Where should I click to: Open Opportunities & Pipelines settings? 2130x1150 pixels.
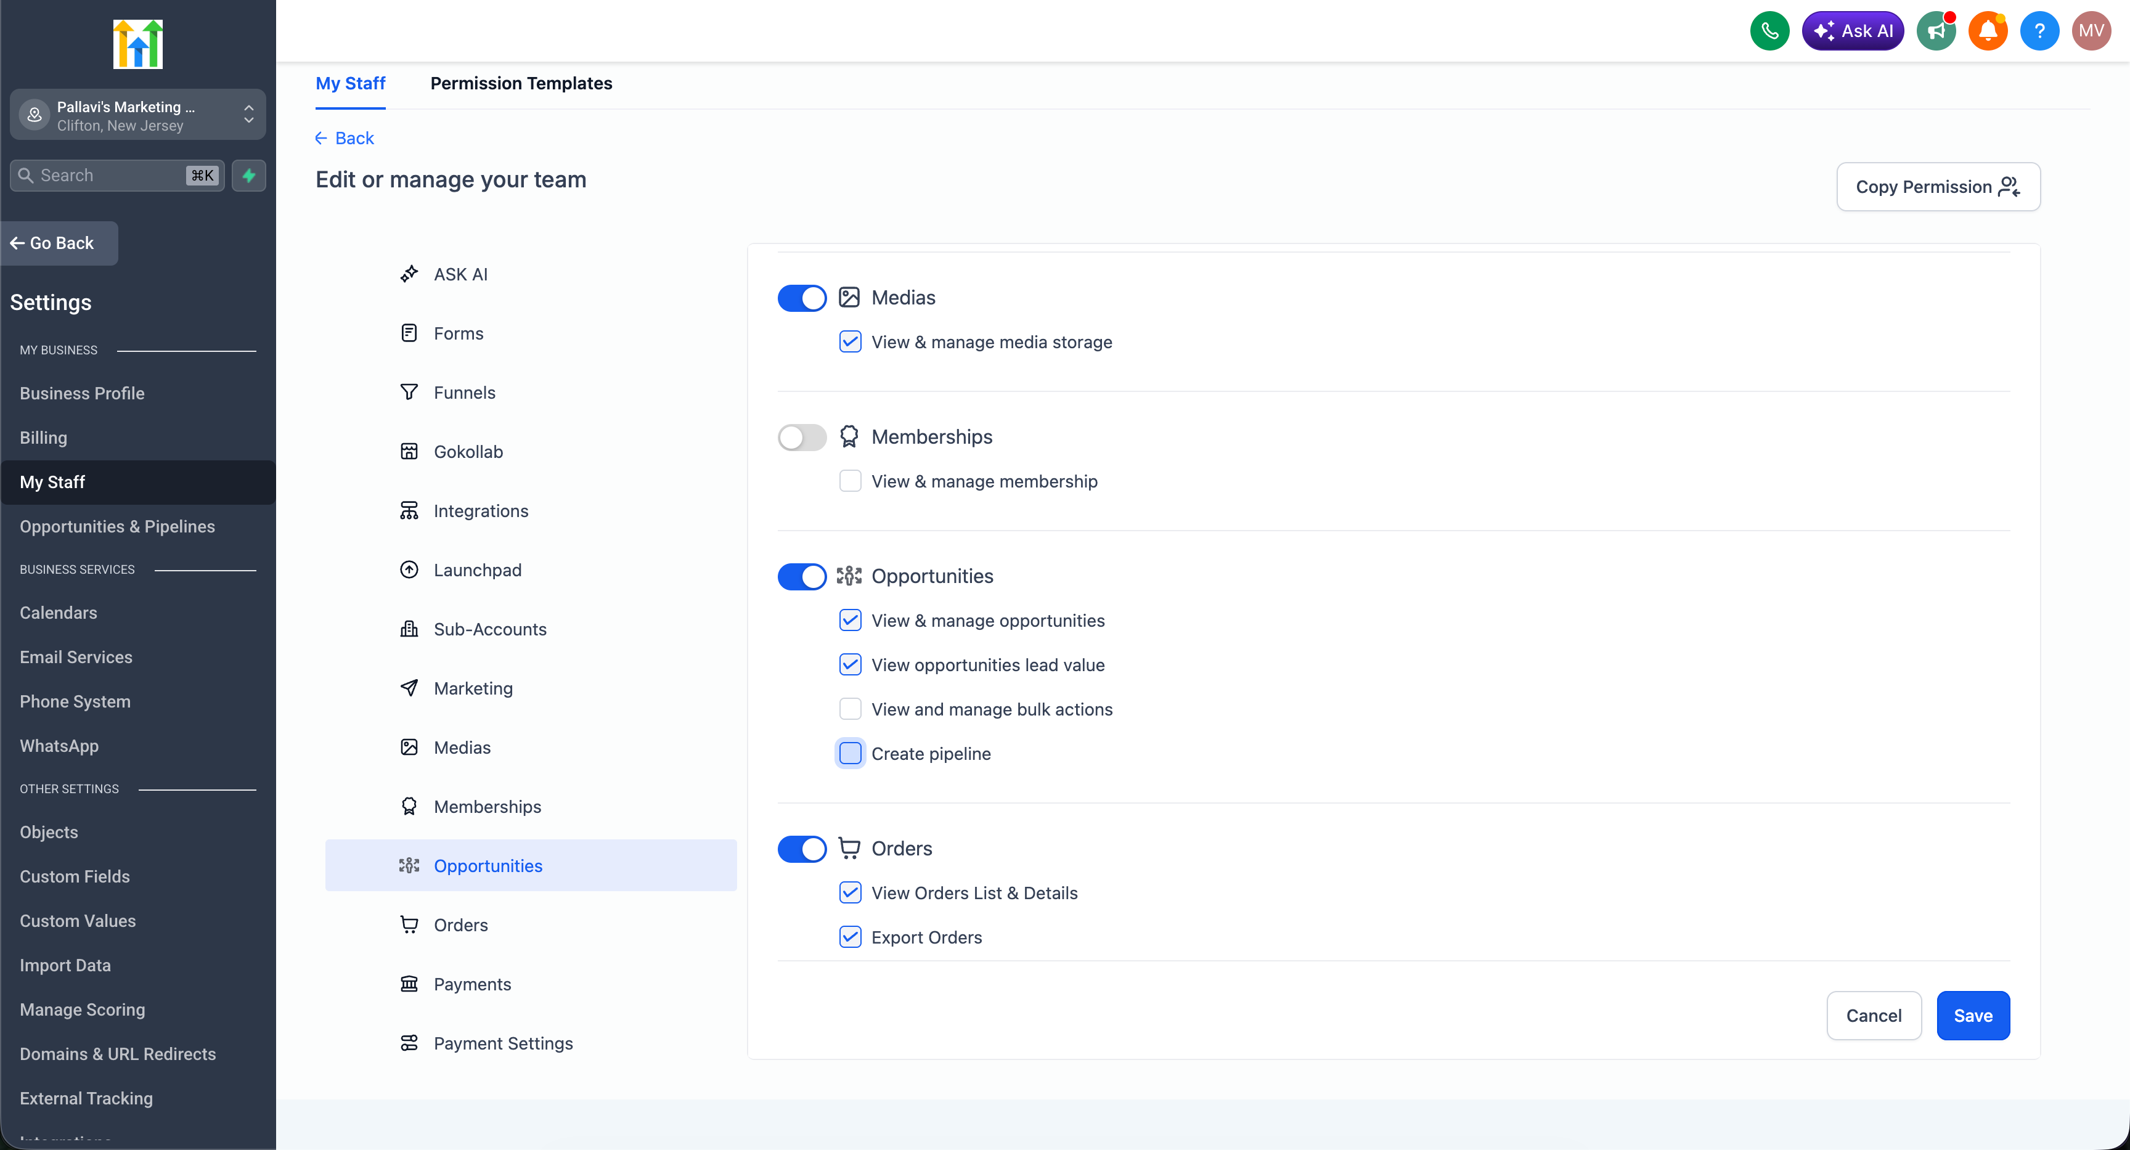[118, 527]
